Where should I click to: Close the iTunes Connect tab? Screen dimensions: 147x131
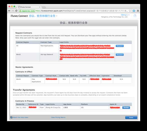coord(40,7)
